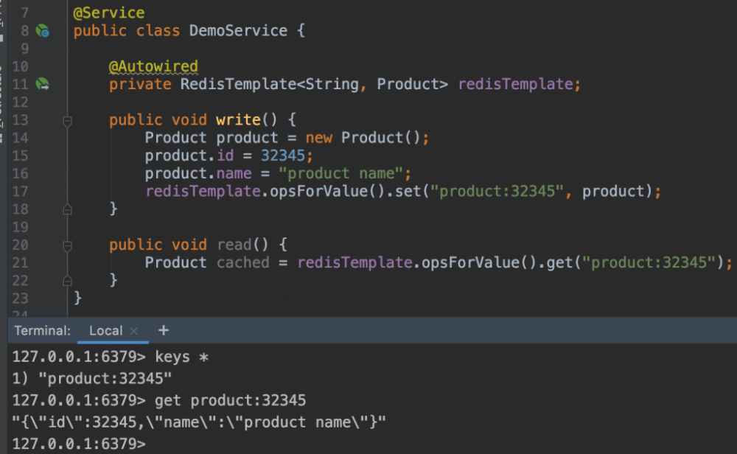
Task: Switch to the Local terminal tab
Action: tap(105, 331)
